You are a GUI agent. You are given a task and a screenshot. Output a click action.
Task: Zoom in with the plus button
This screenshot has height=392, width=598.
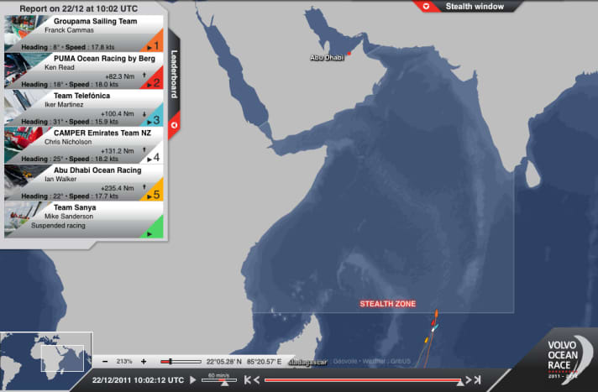click(144, 361)
